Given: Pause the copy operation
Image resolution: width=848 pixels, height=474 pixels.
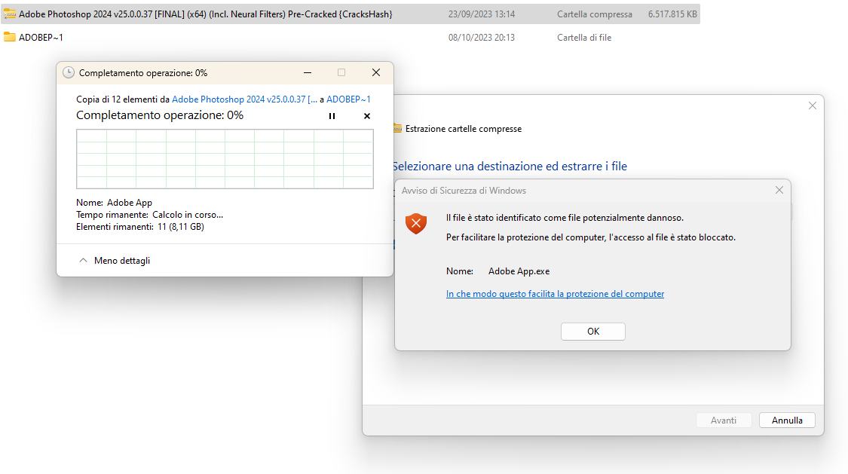Looking at the screenshot, I should coord(332,116).
